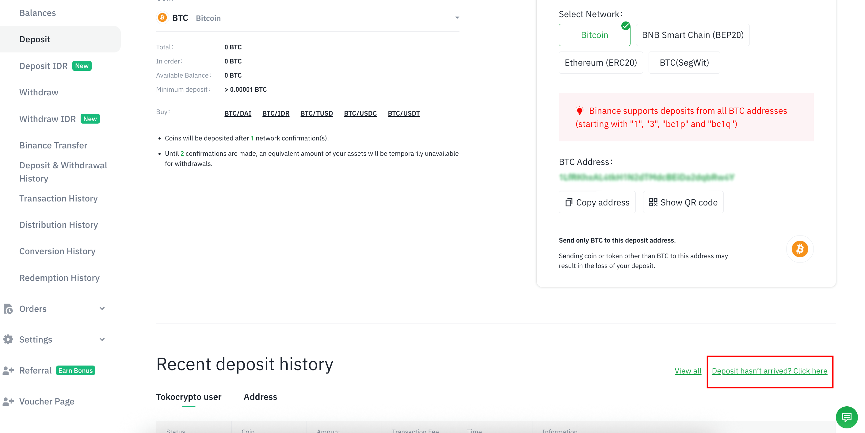Click the orange Bitcoin logo near deposit warning
Image resolution: width=865 pixels, height=433 pixels.
pos(800,249)
